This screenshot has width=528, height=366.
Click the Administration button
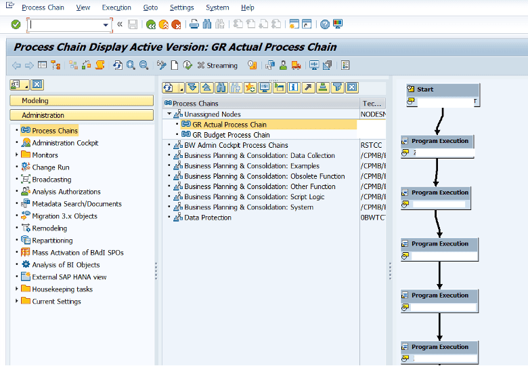(82, 115)
